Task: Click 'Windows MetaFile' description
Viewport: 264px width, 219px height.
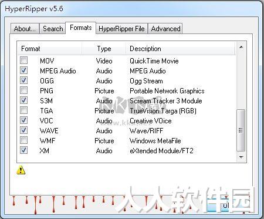Action: click(155, 141)
